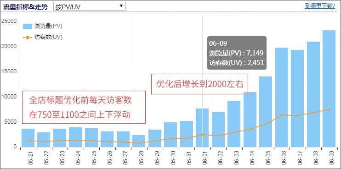Click the UV line point above 06-05
341x169 pixels.
[266, 125]
